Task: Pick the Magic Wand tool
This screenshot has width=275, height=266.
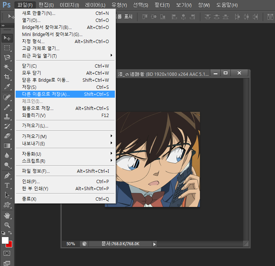Action: click(7, 67)
